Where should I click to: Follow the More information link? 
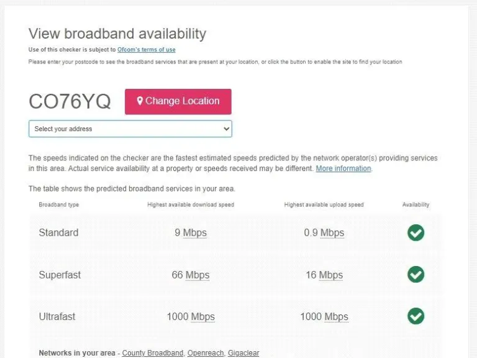[x=343, y=168]
